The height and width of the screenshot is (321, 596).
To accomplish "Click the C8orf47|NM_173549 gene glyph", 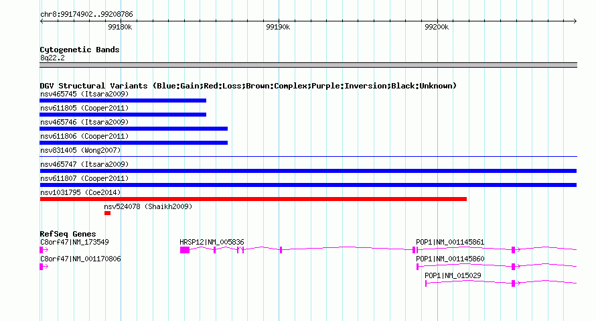I will coord(44,250).
